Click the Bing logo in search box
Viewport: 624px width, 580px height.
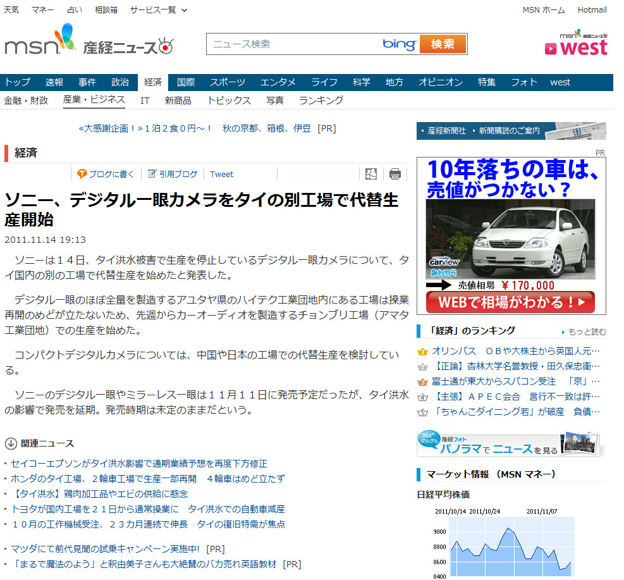click(x=399, y=44)
